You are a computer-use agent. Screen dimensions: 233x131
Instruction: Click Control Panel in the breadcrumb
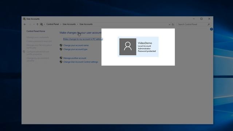pos(52,24)
